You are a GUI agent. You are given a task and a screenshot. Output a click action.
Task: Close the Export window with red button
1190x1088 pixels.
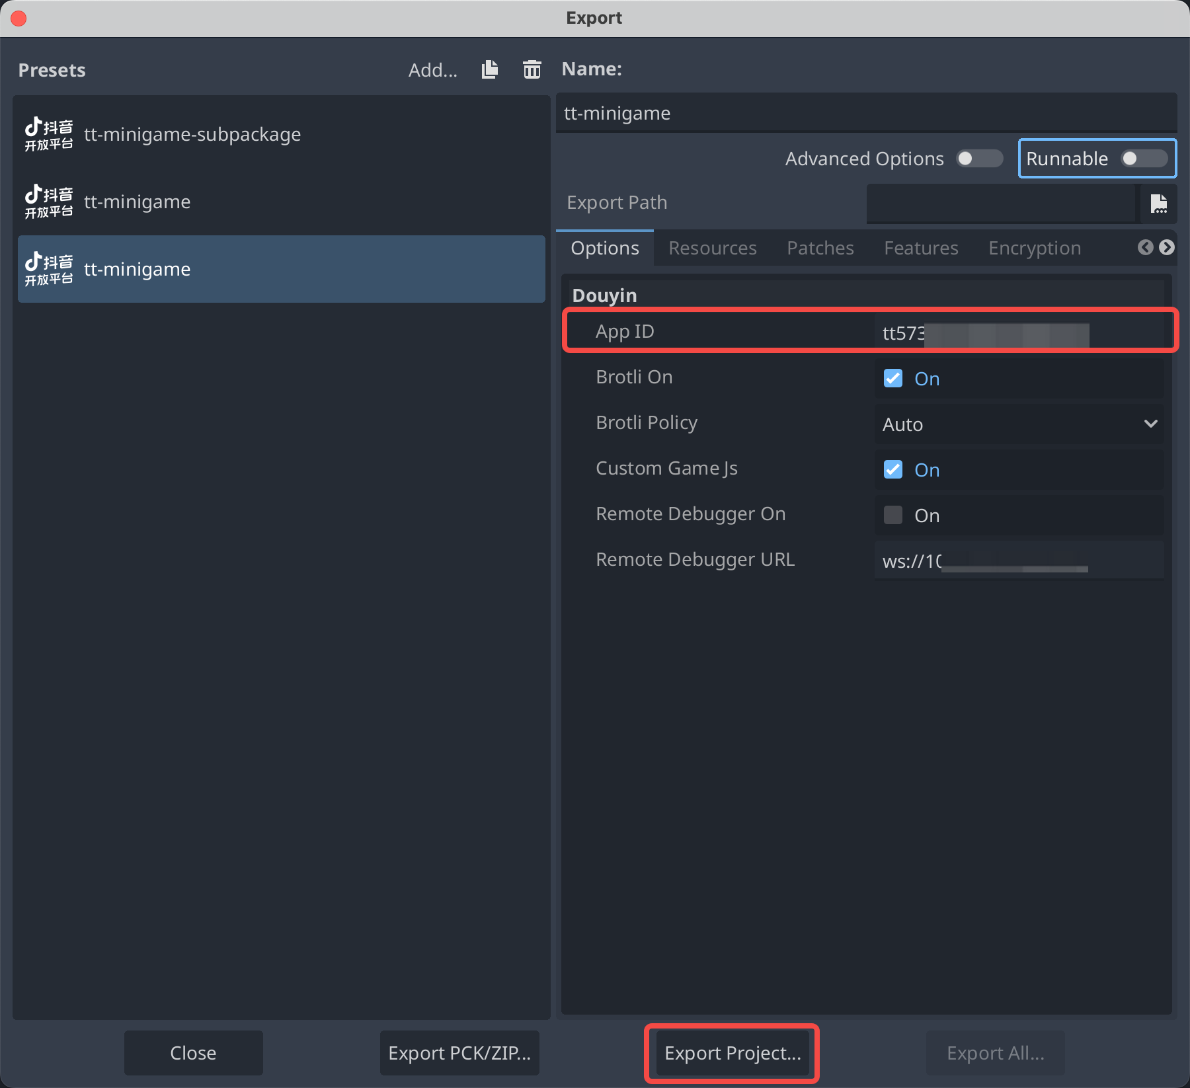[x=19, y=18]
